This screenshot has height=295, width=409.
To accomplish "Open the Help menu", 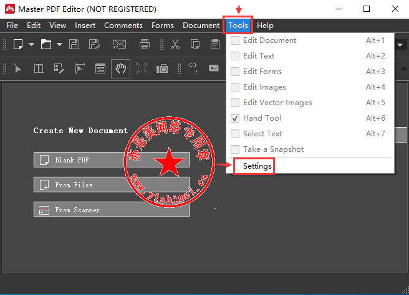I will [x=265, y=26].
